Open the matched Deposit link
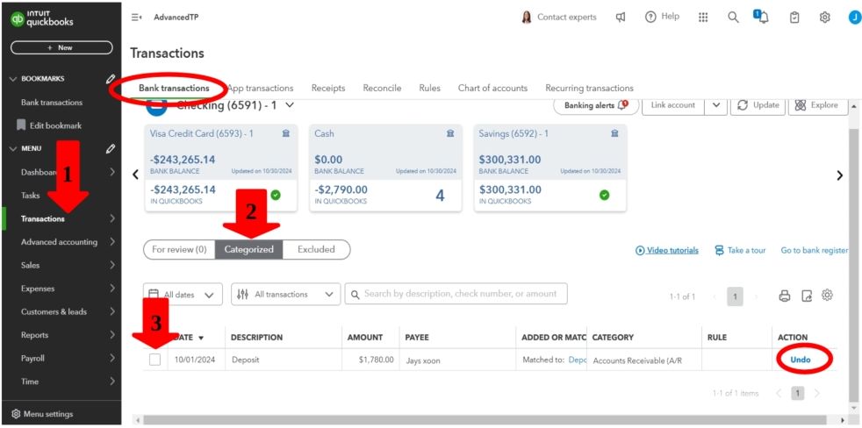The image size is (862, 428). click(x=577, y=360)
